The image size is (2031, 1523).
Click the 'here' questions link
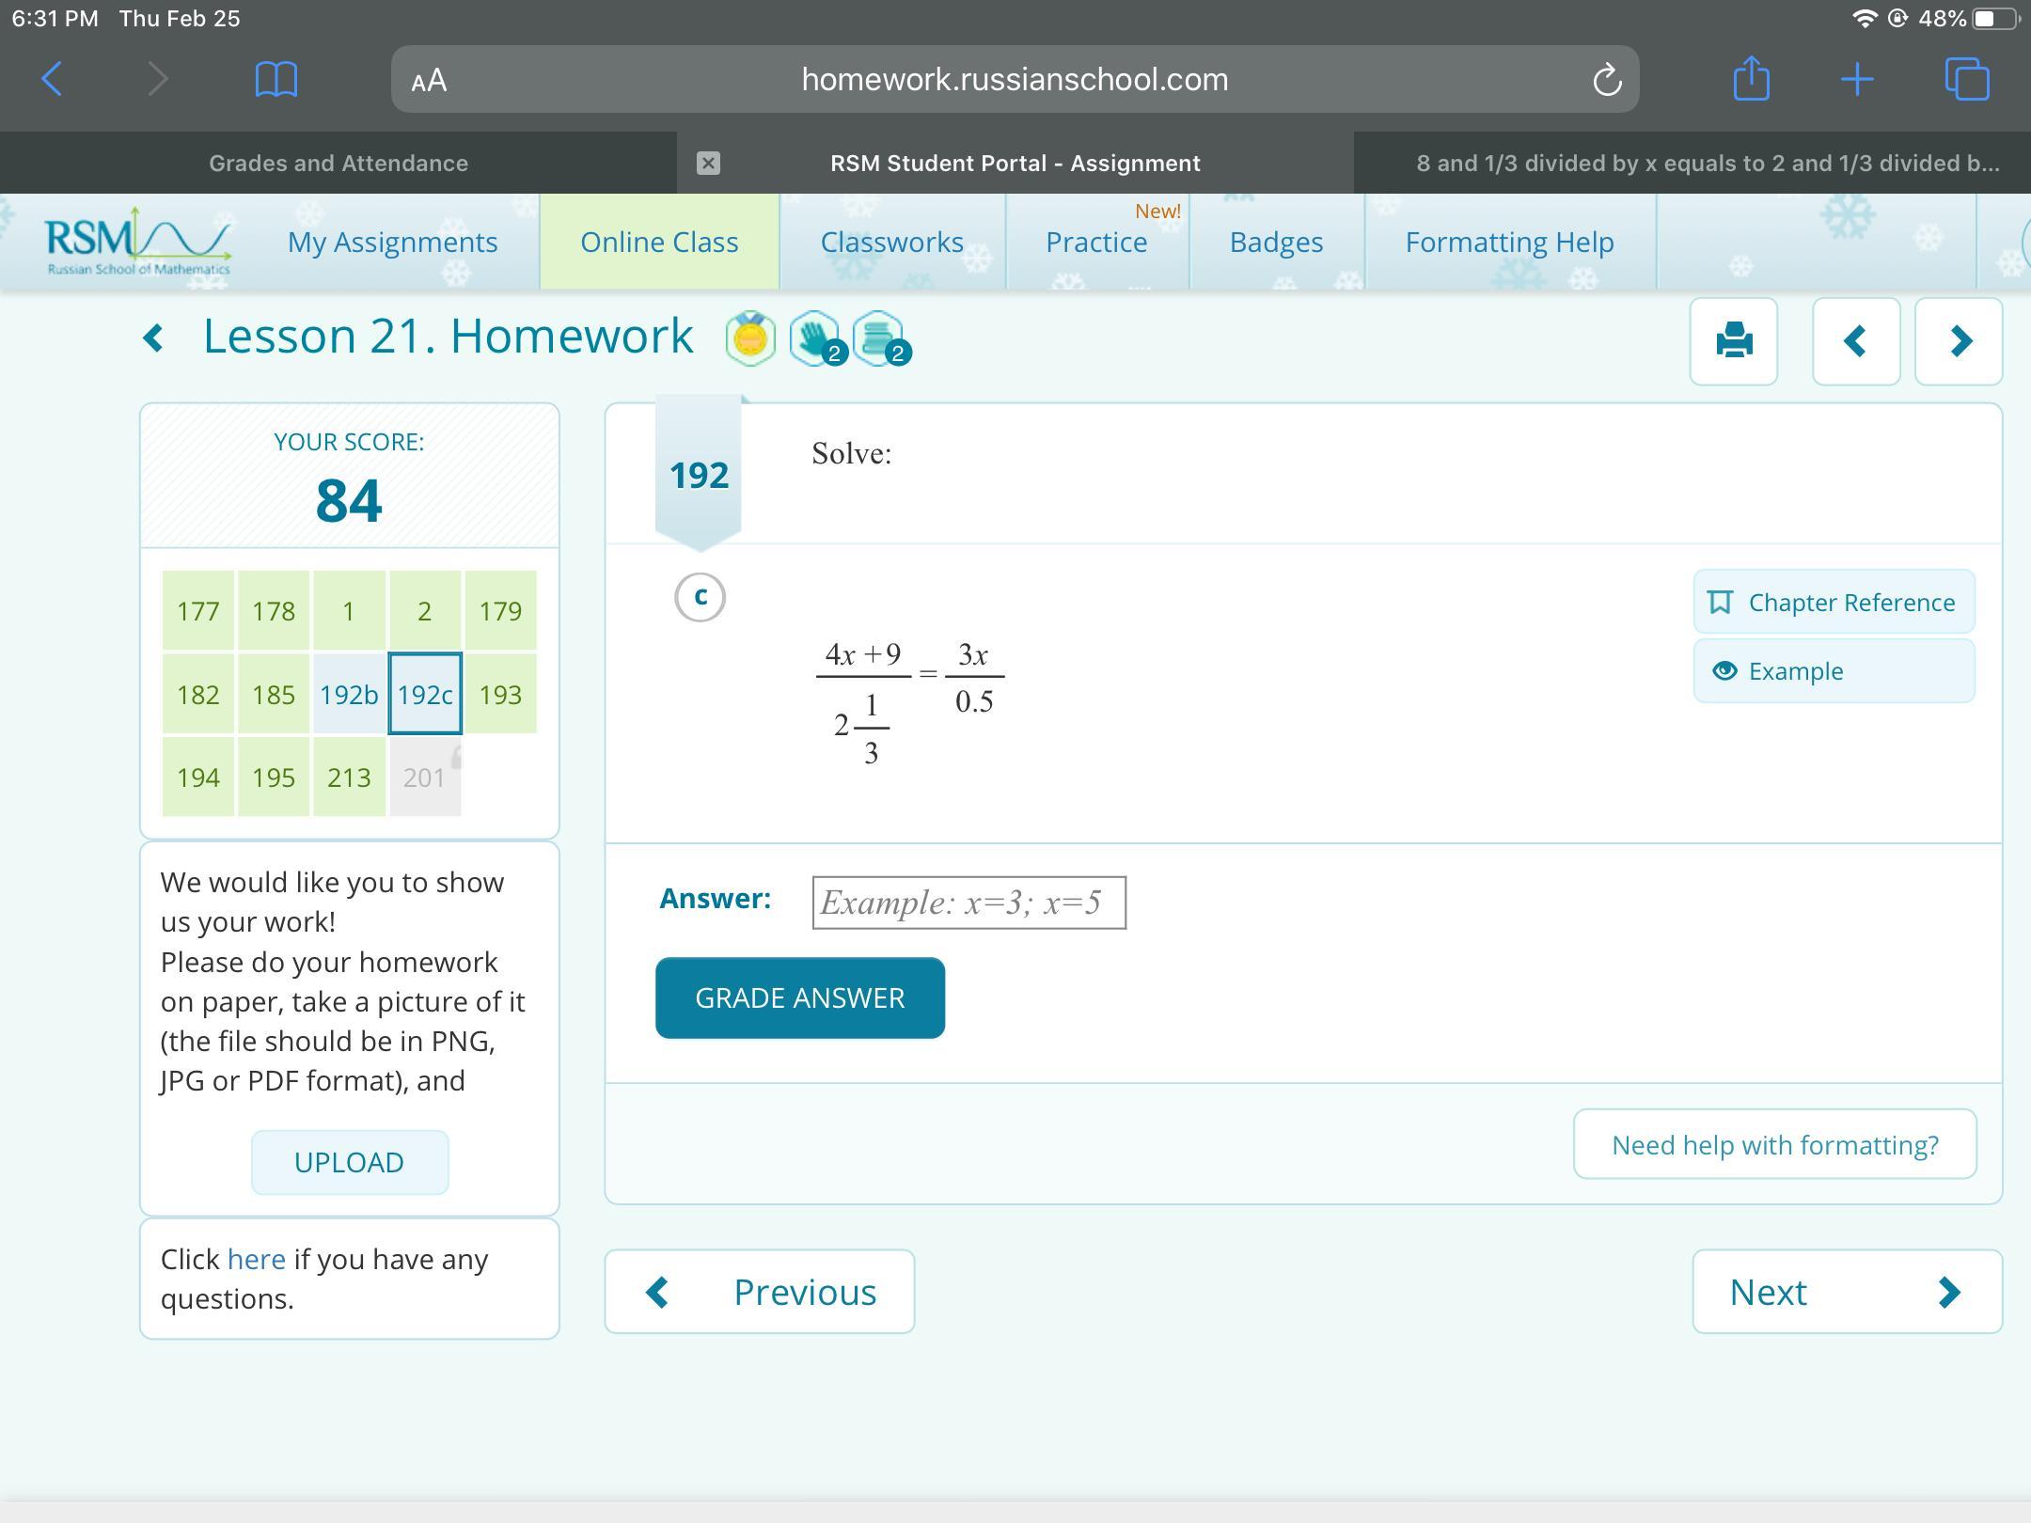(256, 1259)
